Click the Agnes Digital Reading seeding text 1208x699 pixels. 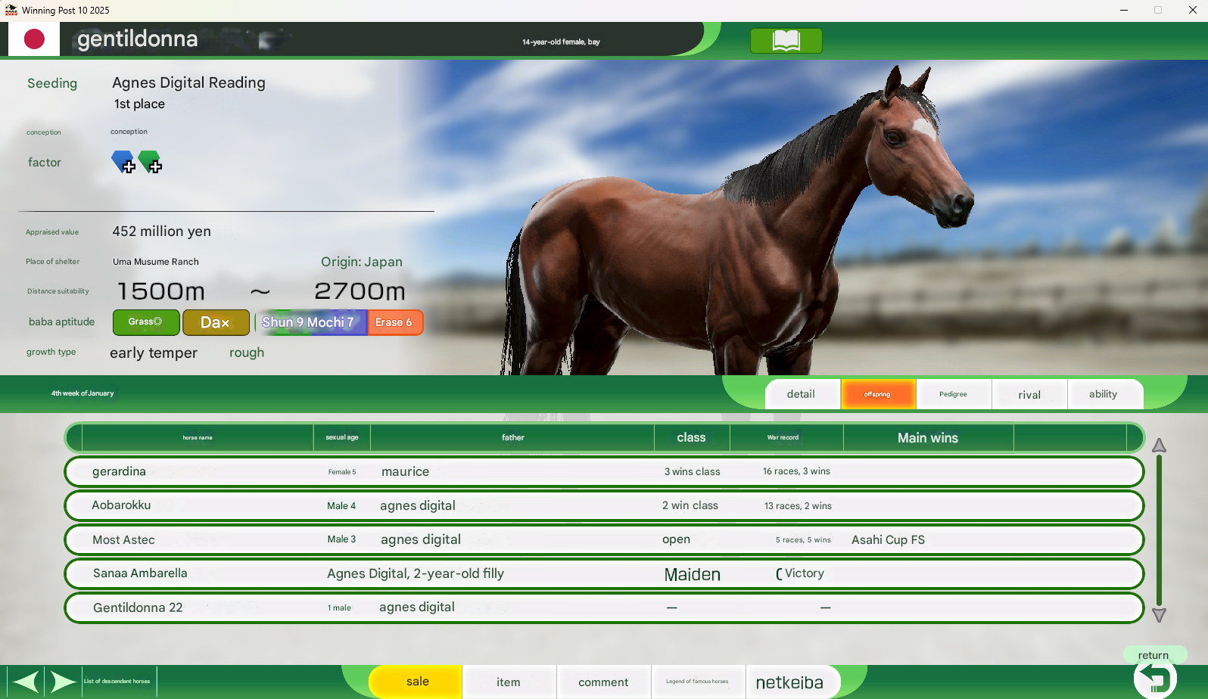coord(188,82)
